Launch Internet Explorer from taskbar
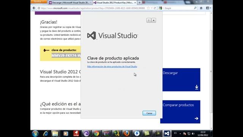 (x=46, y=134)
